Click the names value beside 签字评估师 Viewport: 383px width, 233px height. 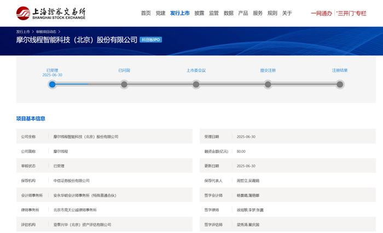[x=248, y=224]
